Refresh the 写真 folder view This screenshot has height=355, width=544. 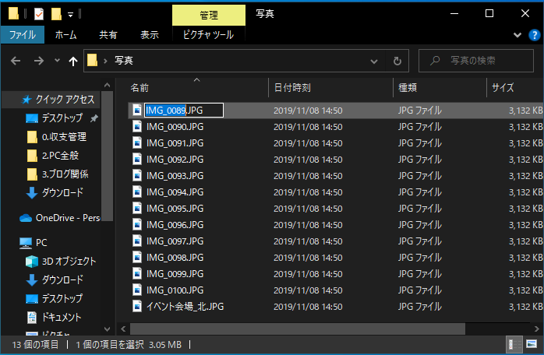pos(397,61)
